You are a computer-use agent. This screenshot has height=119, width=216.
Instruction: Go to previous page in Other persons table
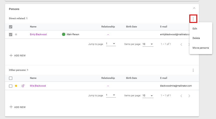coord(181,96)
